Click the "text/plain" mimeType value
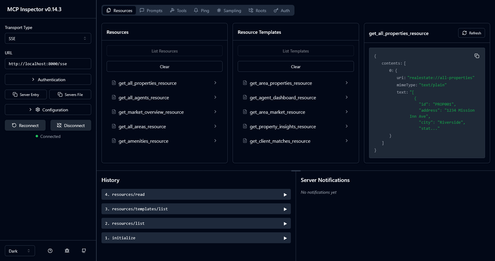This screenshot has height=261, width=495. pos(433,85)
